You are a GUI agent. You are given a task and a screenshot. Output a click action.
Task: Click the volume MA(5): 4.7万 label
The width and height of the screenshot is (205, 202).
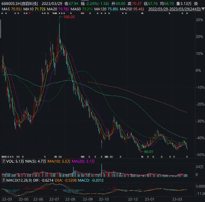36,161
